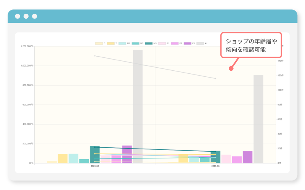
Task: Select the dark teal M3 bar for 2023-05
Action: pos(95,155)
